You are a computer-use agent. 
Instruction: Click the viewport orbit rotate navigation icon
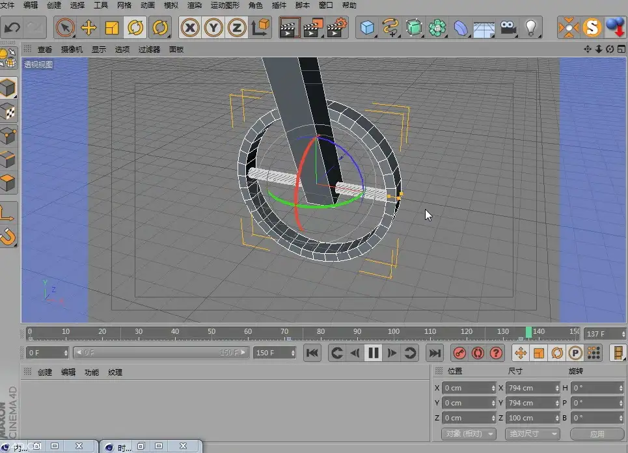pos(610,49)
